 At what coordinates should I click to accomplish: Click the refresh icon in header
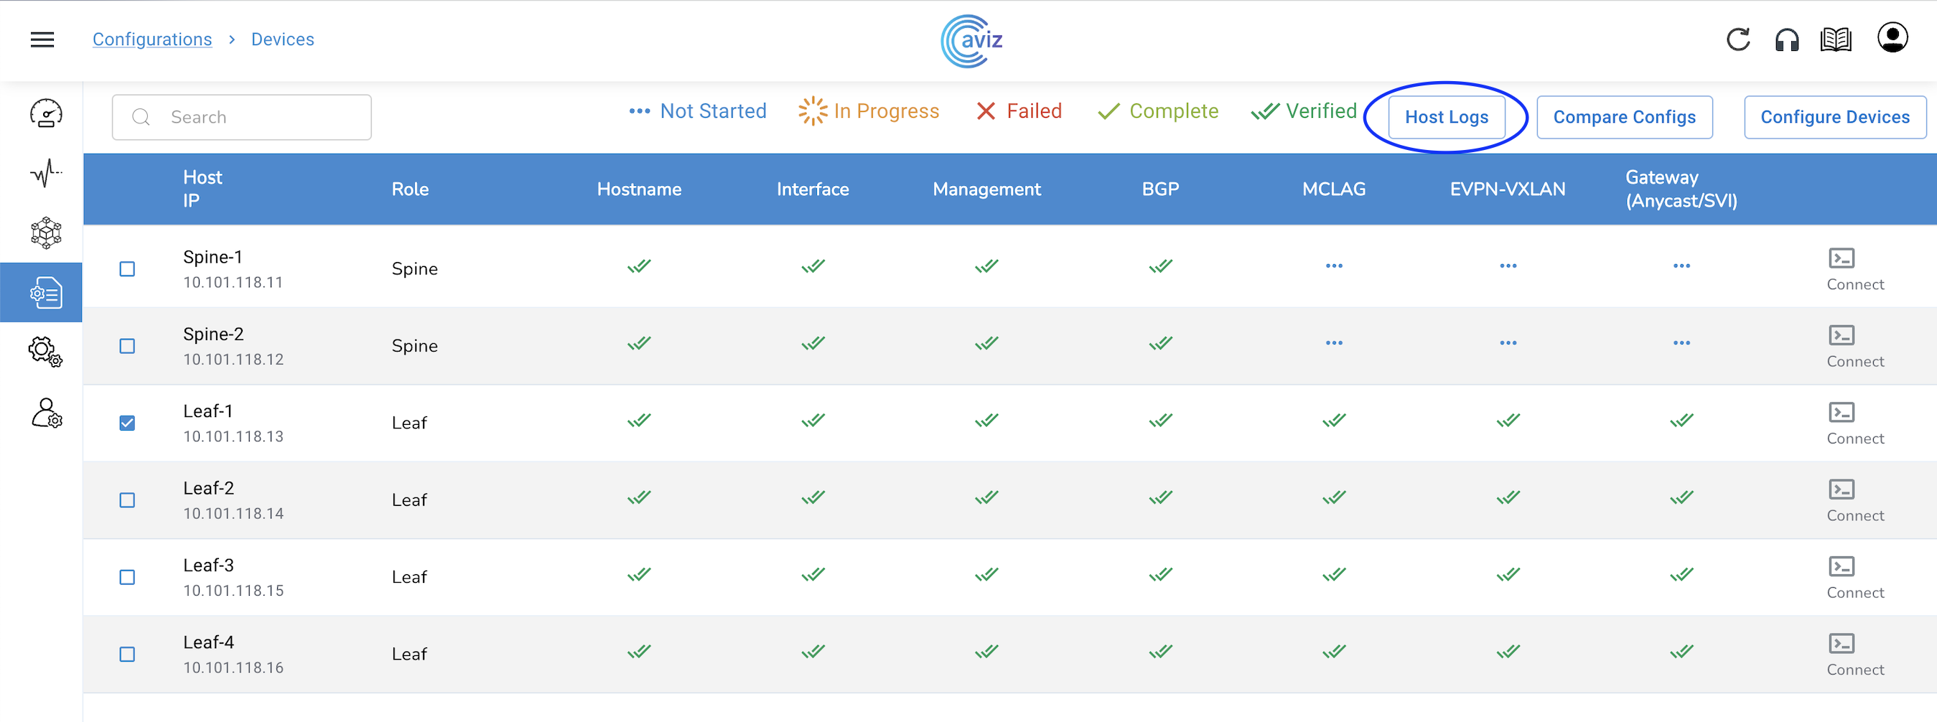tap(1737, 39)
